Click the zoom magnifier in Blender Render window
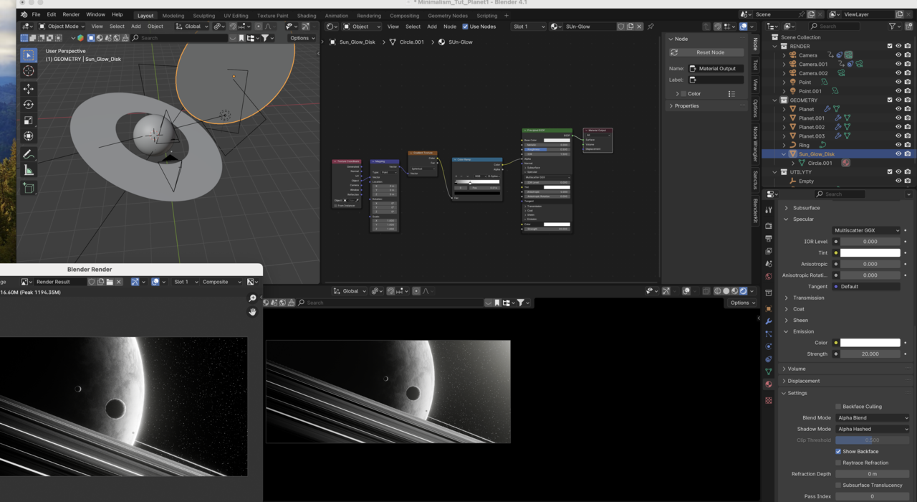The width and height of the screenshot is (917, 502). [252, 298]
